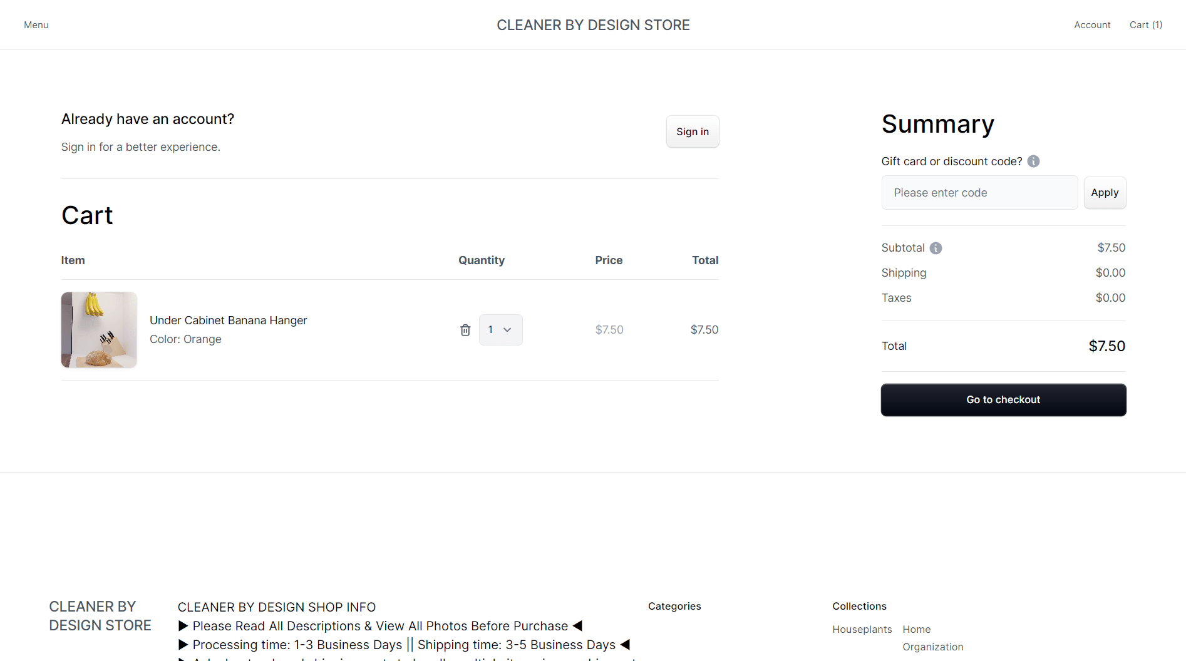Change quantity to a different value

point(500,329)
